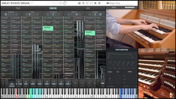
Task: Click the Pedalwerk division title
Action: (x=95, y=12)
